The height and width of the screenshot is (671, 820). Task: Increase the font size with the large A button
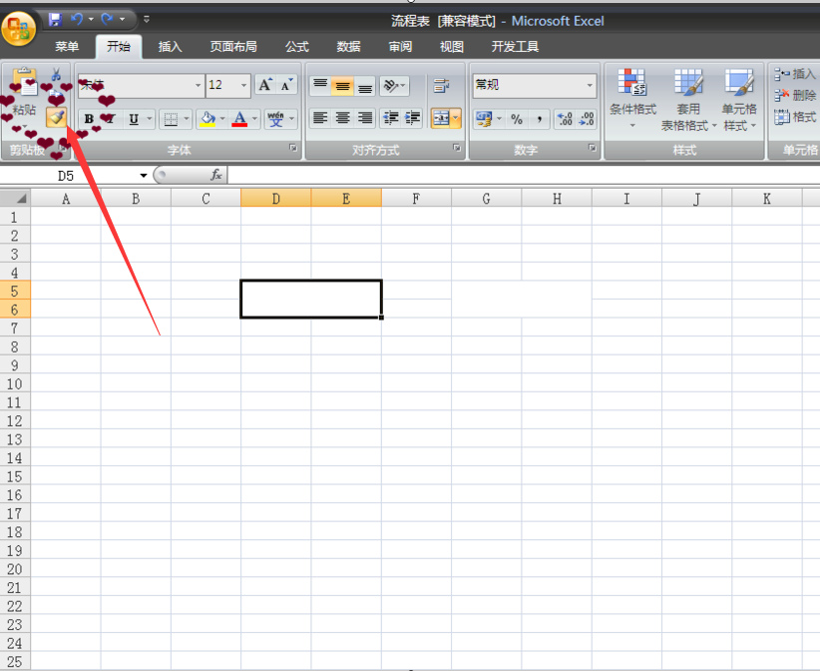click(265, 85)
